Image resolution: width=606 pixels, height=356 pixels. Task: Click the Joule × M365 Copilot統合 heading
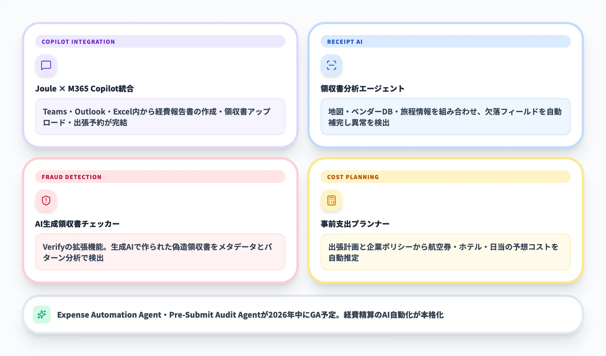(85, 89)
